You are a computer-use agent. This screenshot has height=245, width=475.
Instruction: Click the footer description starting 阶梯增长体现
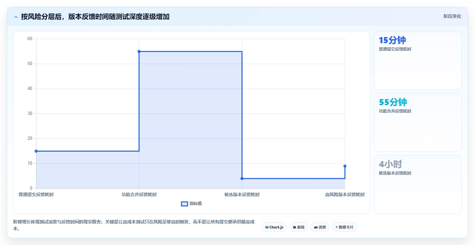[x=134, y=225]
